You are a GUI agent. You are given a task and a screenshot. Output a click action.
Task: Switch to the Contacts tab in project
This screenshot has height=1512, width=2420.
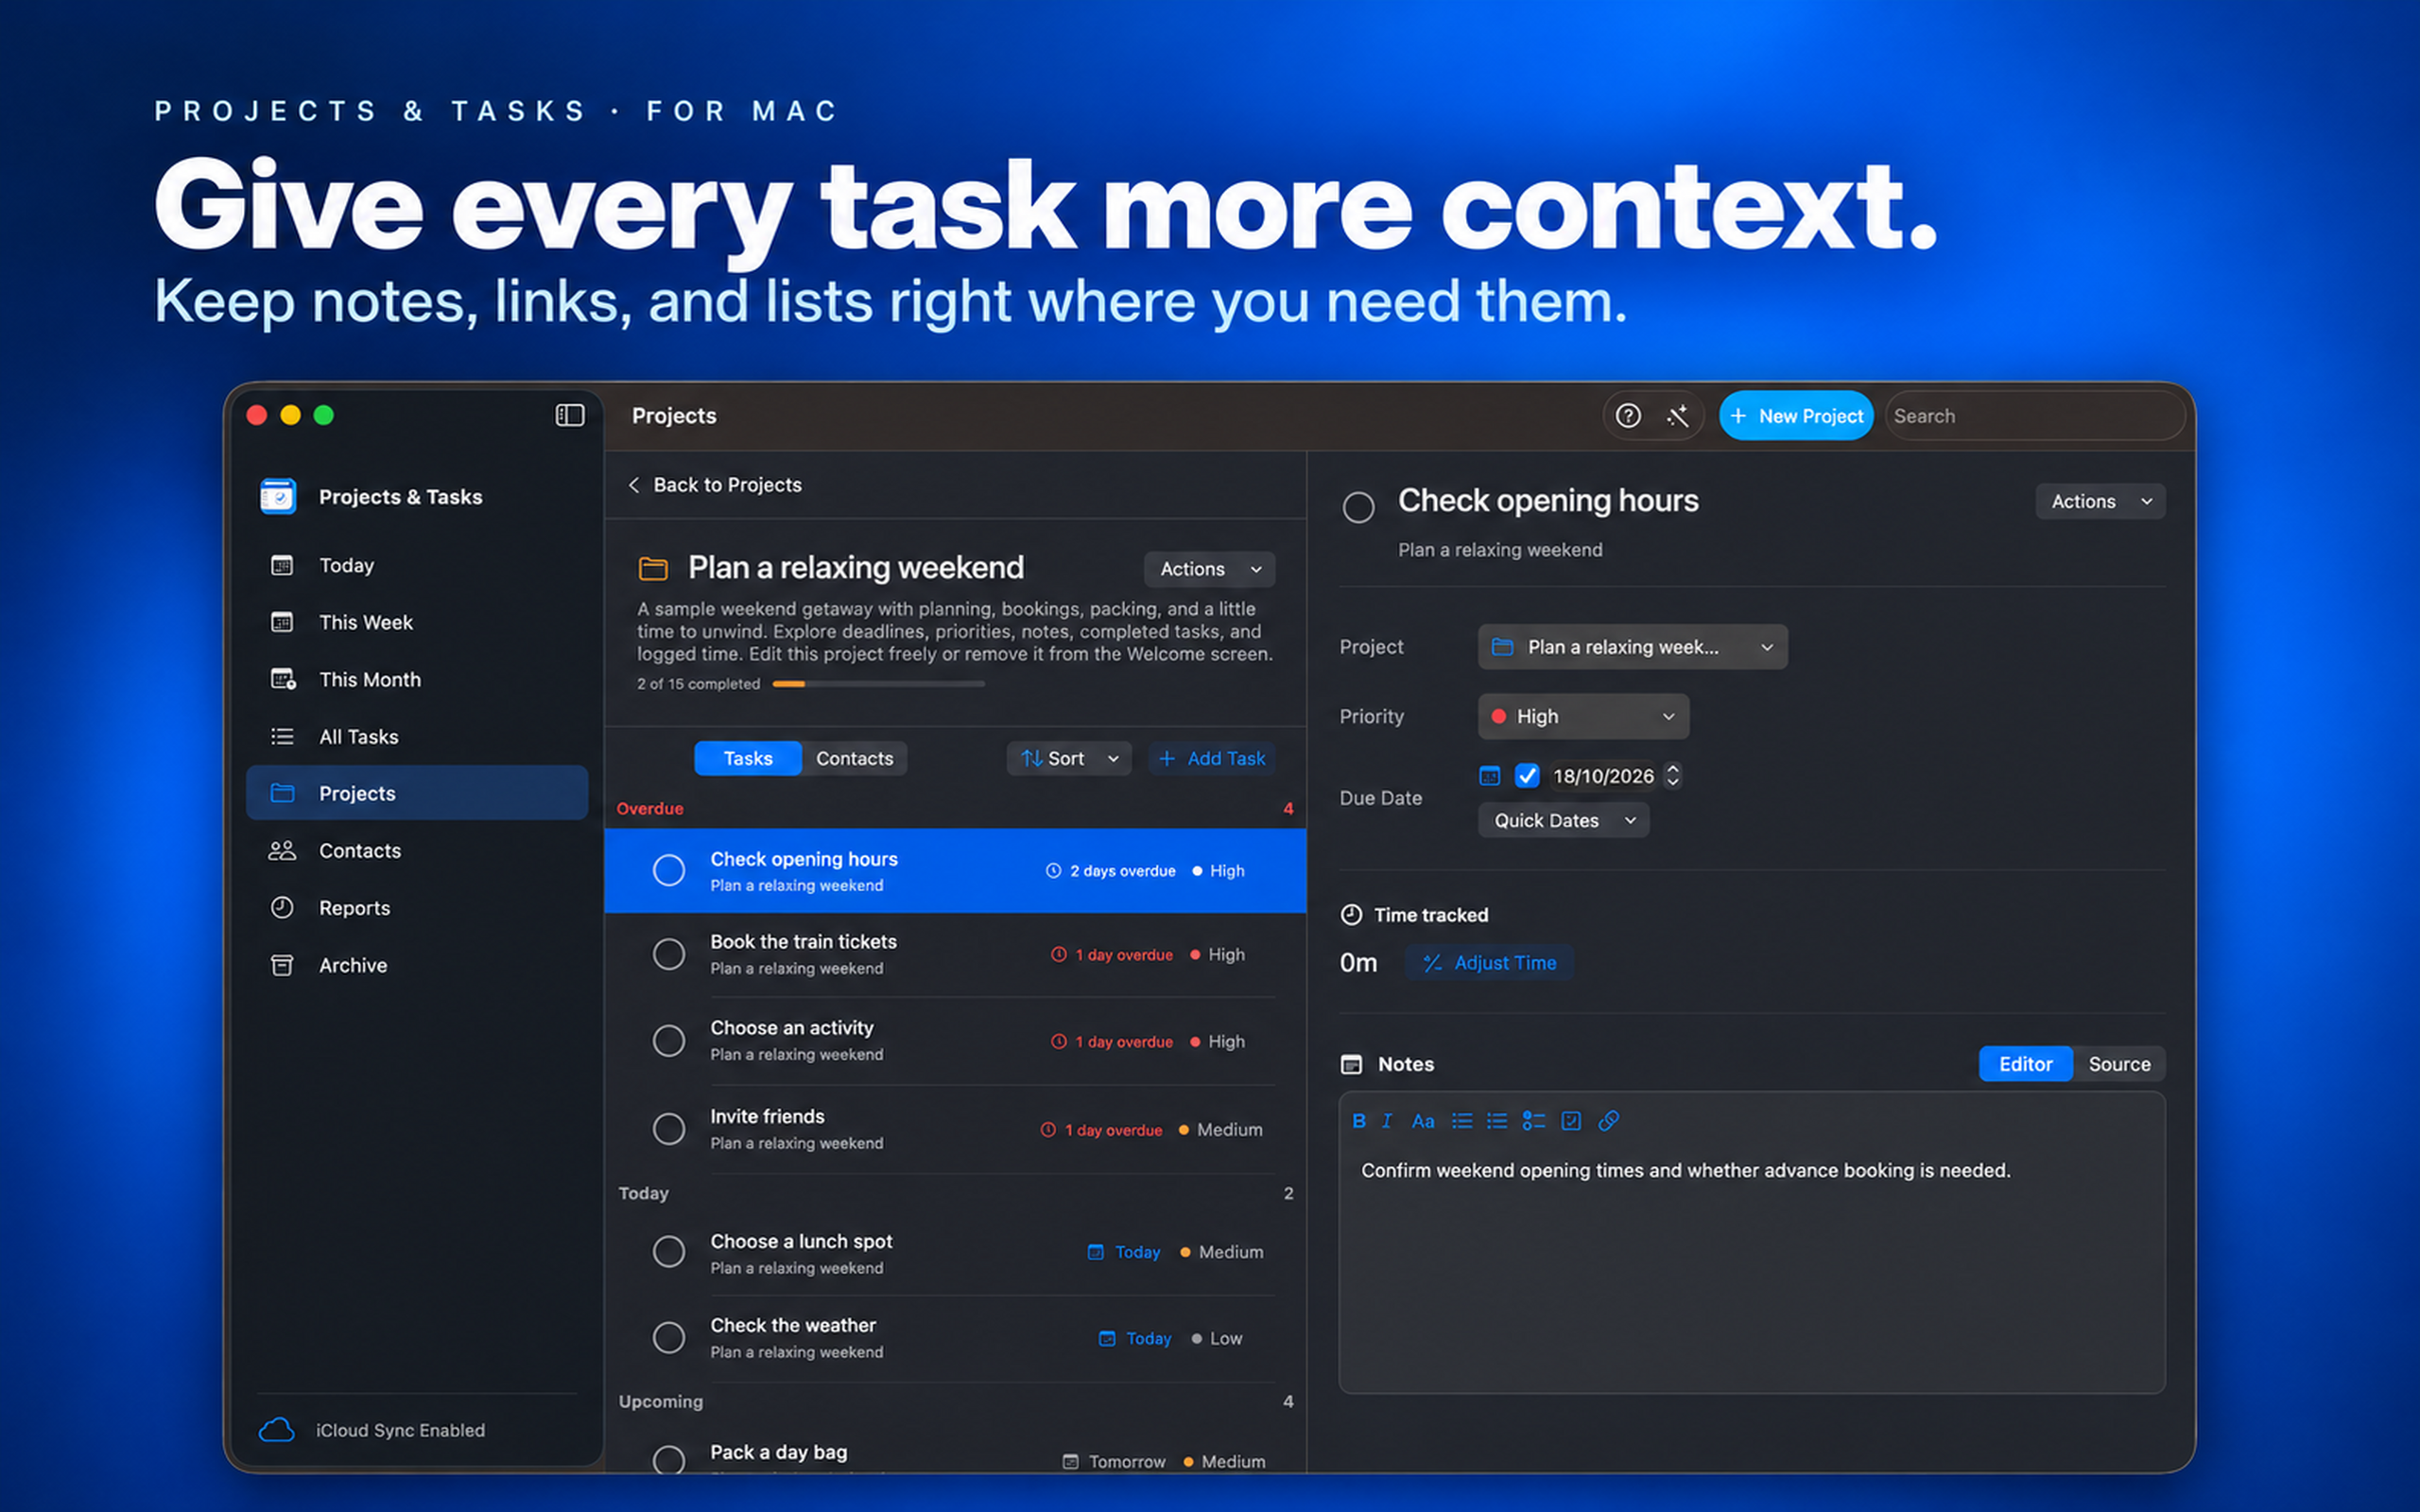click(854, 759)
